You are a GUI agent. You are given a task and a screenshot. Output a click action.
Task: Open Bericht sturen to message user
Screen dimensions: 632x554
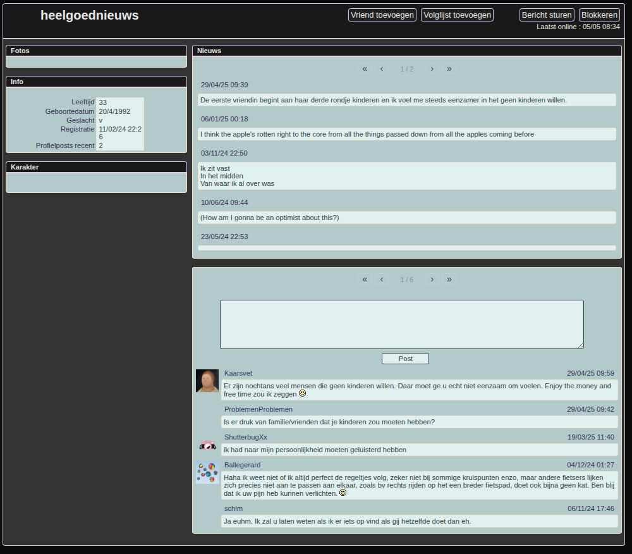click(547, 15)
